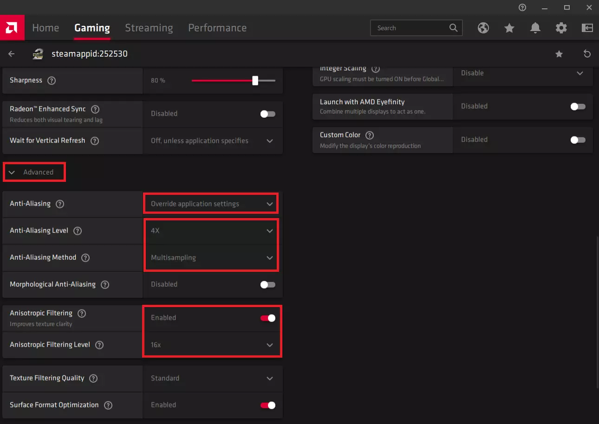This screenshot has width=599, height=424.
Task: Open Anti-Aliasing Method Multisampling dropdown
Action: 212,257
